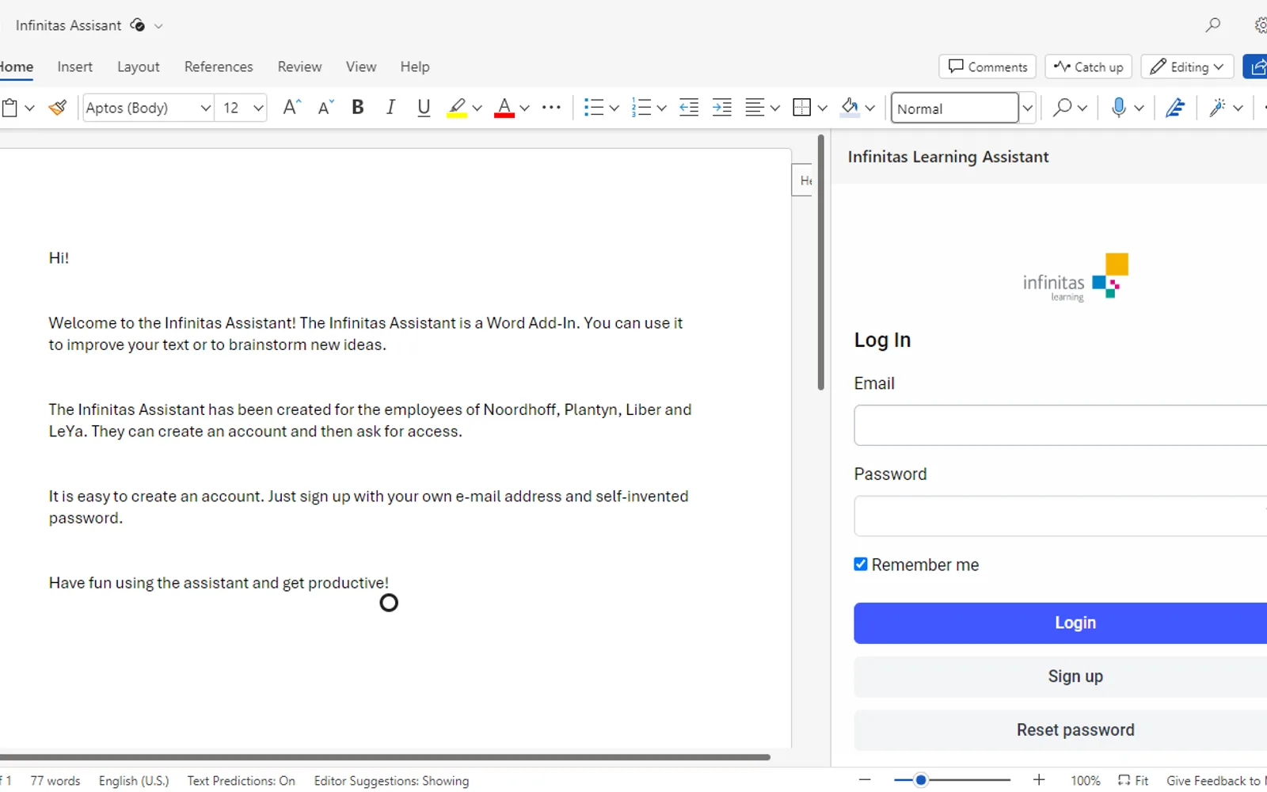Increase paragraph indent

[x=722, y=108]
